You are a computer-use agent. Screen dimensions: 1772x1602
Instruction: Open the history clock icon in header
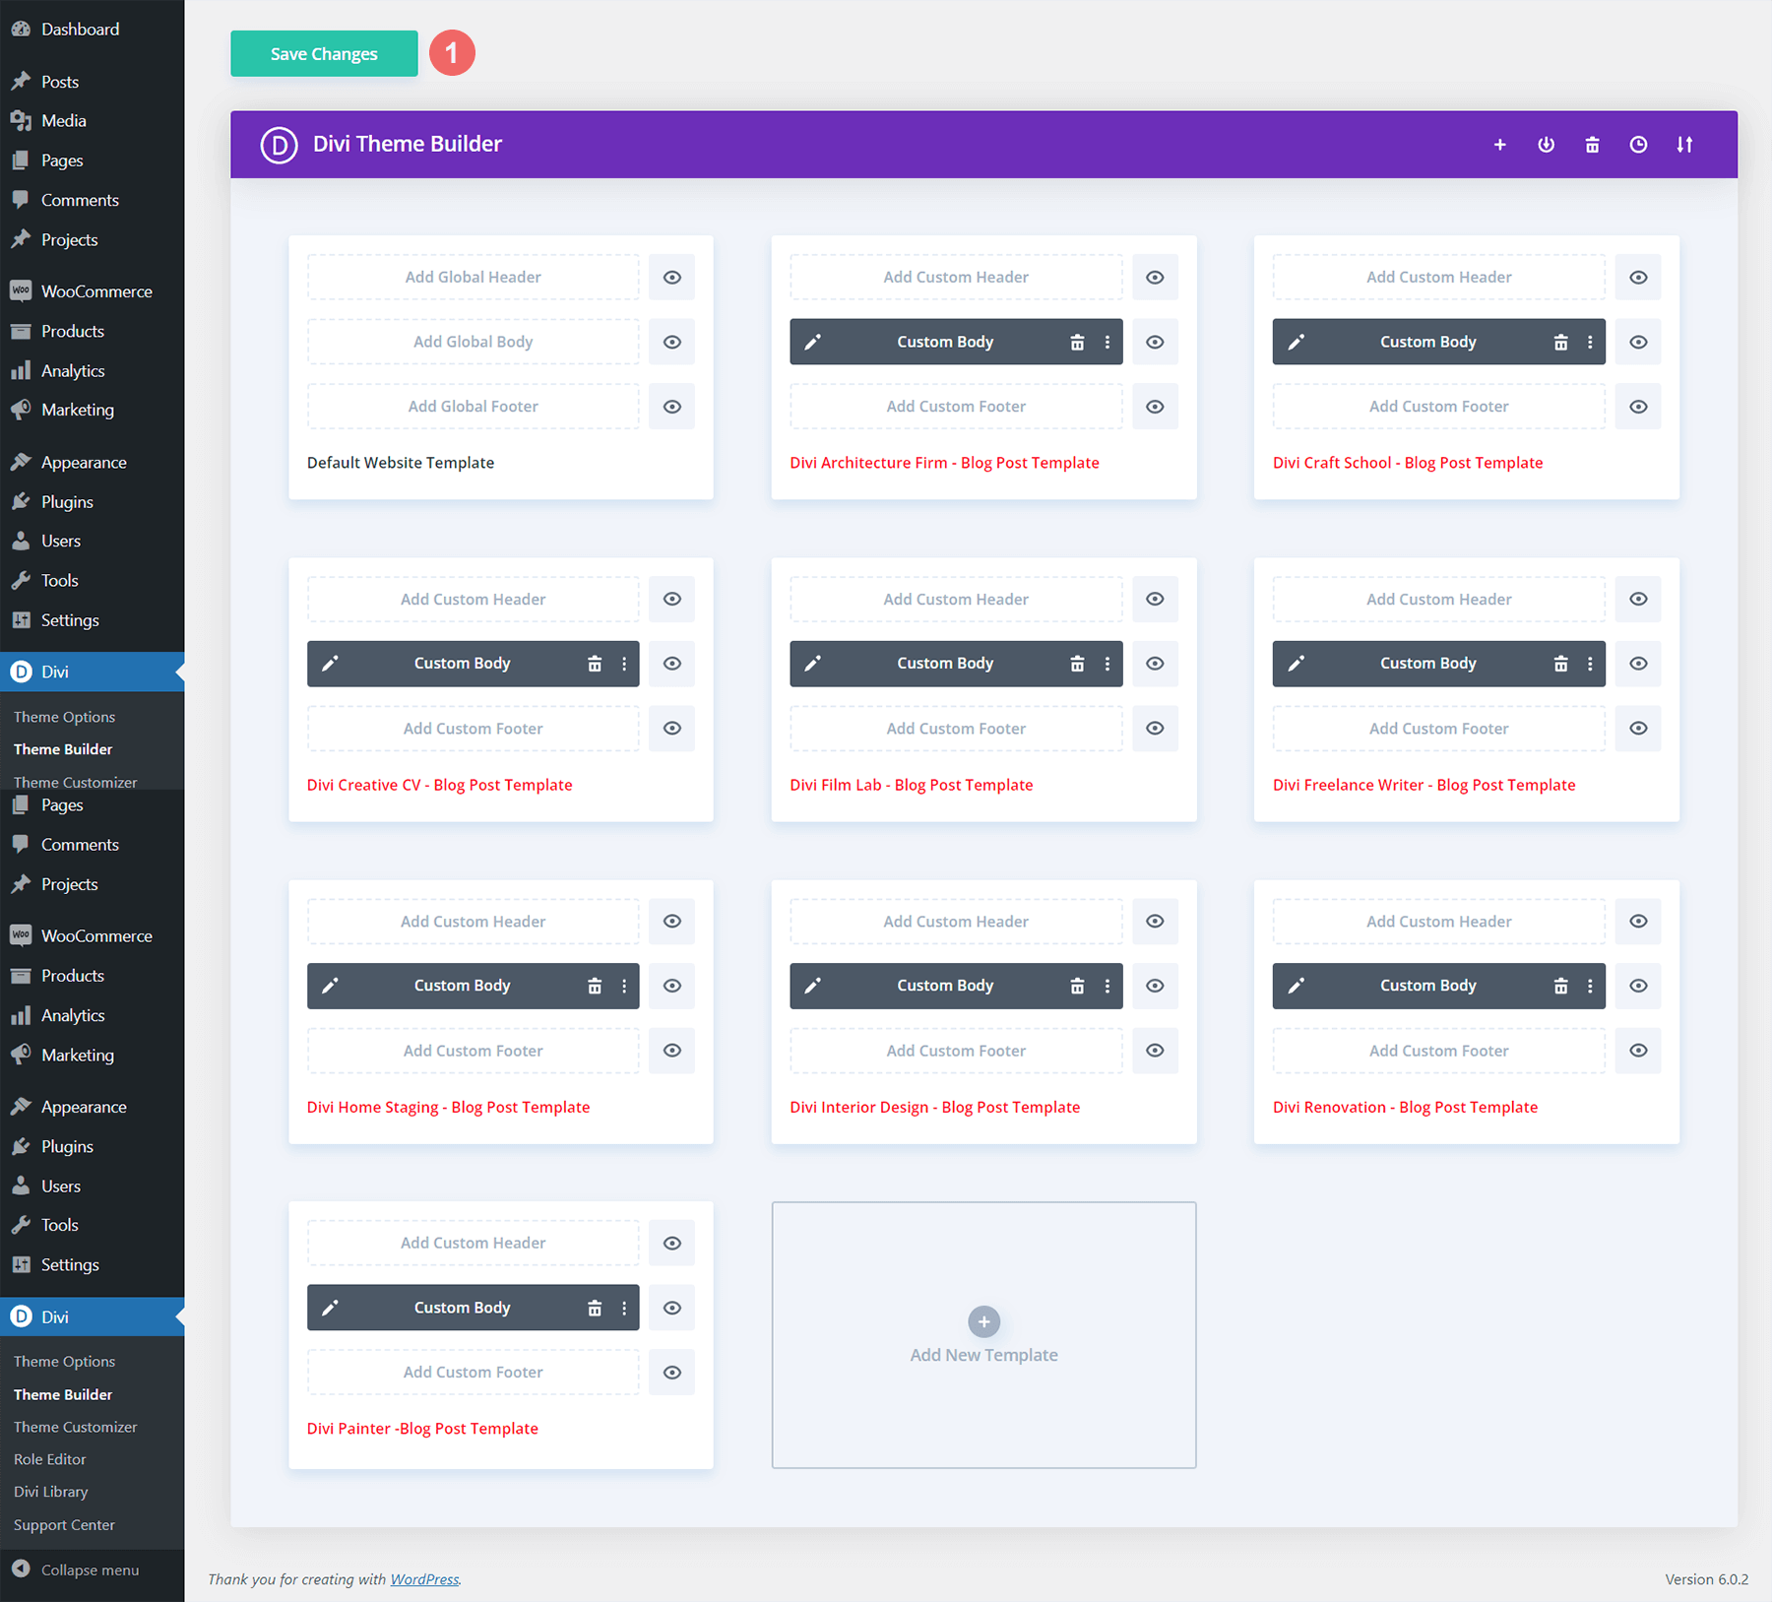(x=1638, y=145)
